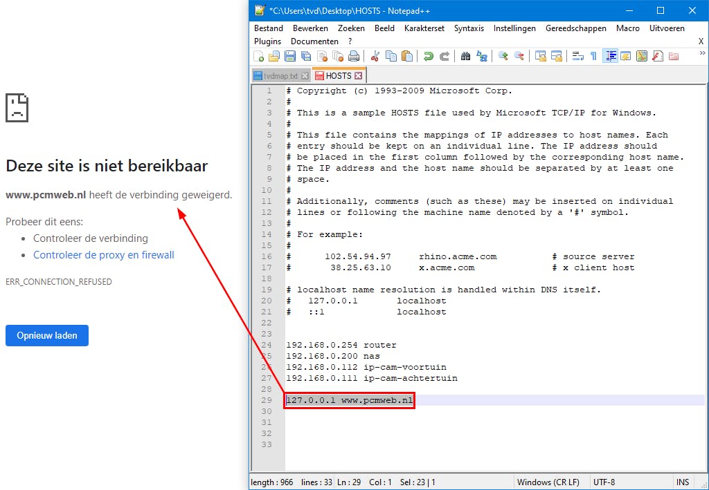Click the '192.168.0.111 ip-cam-achtertuin' line
The height and width of the screenshot is (490, 709).
click(372, 378)
